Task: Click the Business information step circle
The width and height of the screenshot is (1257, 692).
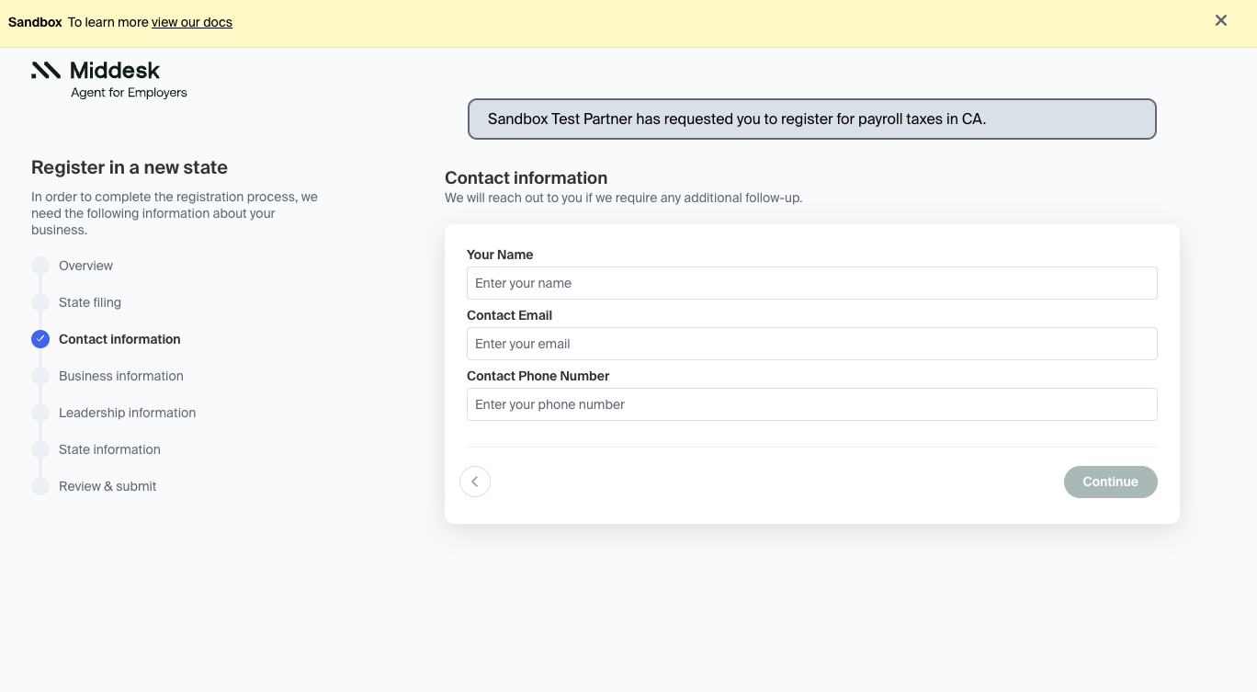Action: pos(40,376)
